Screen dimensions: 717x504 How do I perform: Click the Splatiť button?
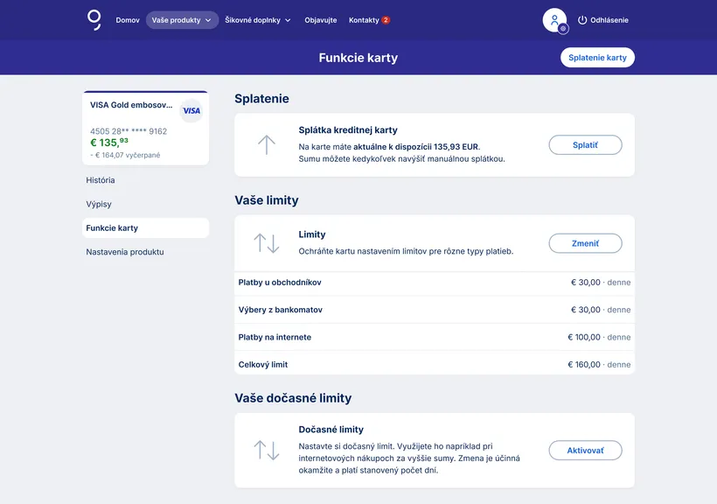point(585,145)
